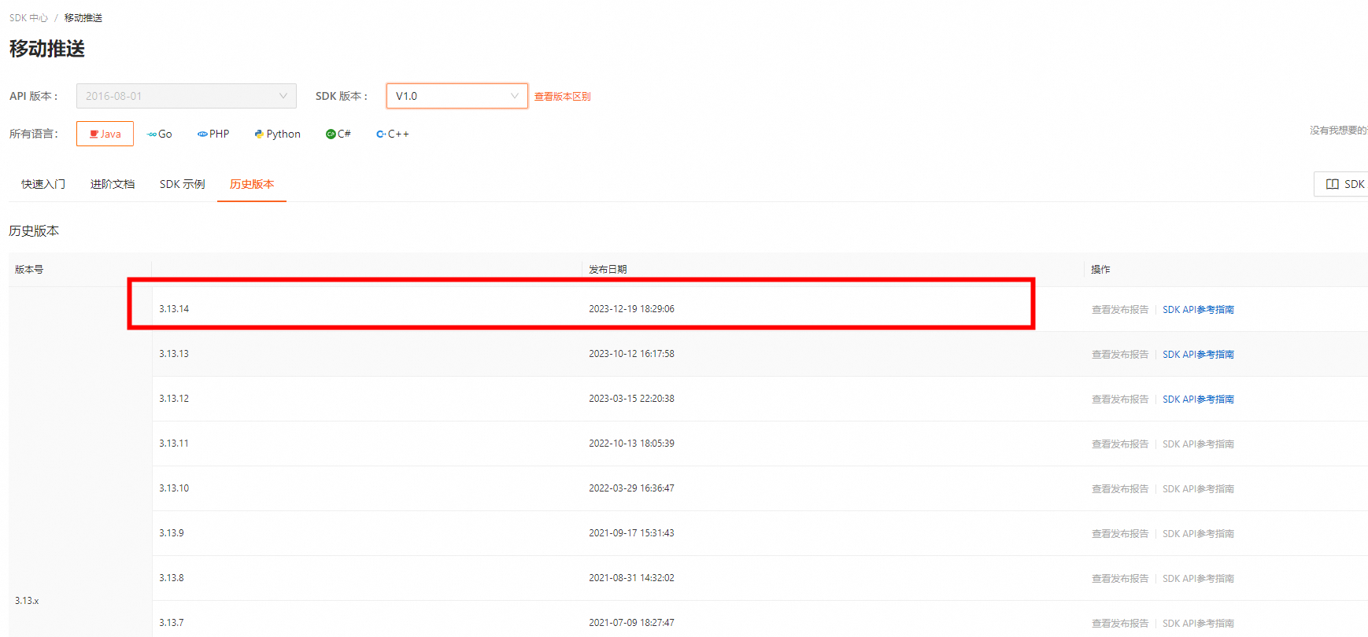Click version number 3.13.9

172,533
